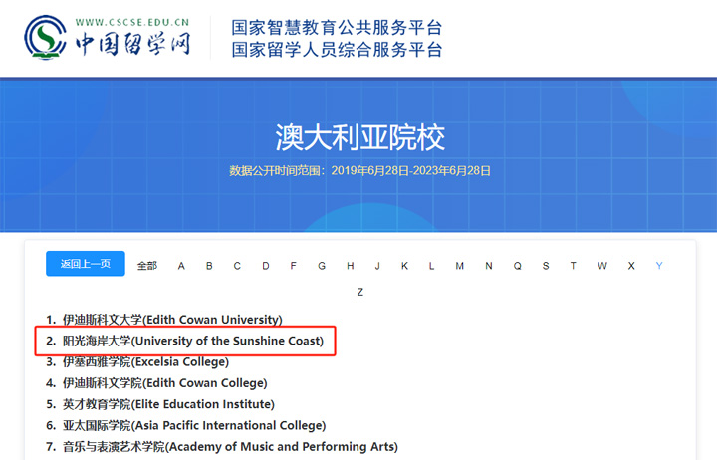Image resolution: width=717 pixels, height=460 pixels.
Task: Filter universities by letter D
Action: 265,266
